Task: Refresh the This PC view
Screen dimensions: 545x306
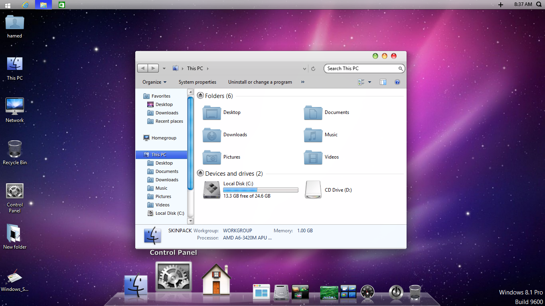Action: tap(313, 69)
